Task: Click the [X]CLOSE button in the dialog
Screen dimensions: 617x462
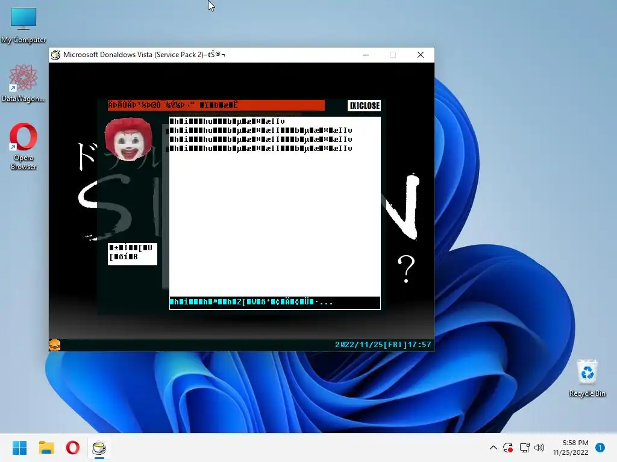Action: pos(364,105)
